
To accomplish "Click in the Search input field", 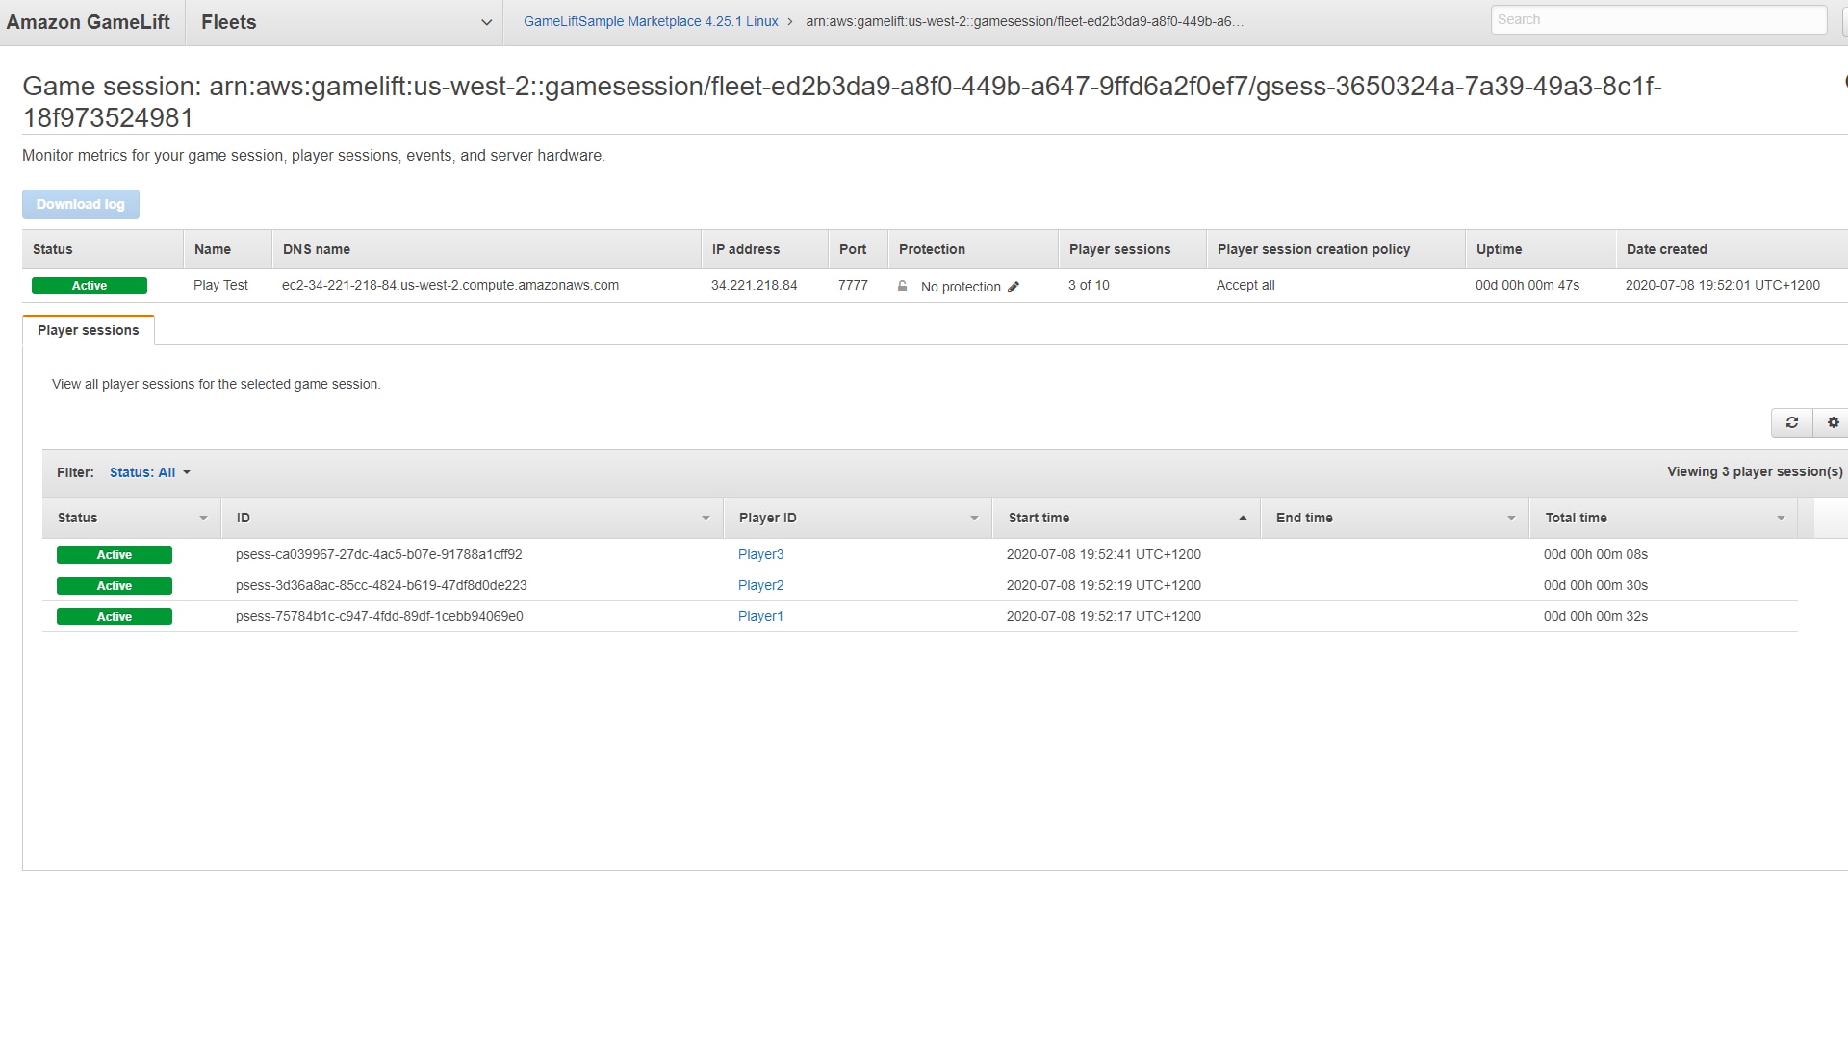I will pos(1657,19).
